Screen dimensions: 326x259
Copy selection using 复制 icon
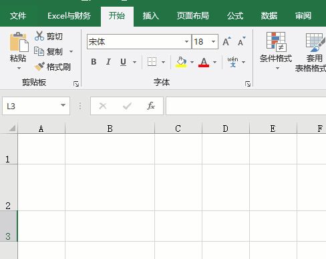(39, 51)
